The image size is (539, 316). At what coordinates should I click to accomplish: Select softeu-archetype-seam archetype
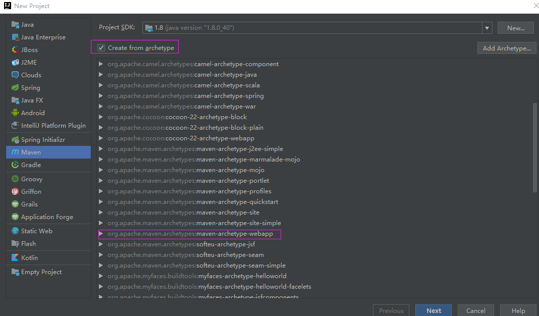186,255
